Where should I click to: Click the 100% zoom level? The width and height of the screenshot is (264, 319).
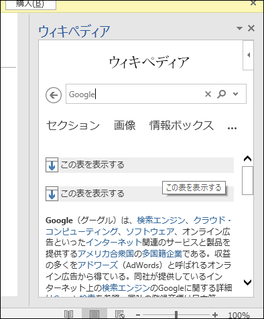tap(239, 315)
